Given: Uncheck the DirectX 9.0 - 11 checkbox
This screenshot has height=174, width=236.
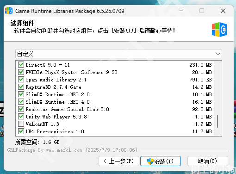Looking at the screenshot, I should [x=21, y=65].
